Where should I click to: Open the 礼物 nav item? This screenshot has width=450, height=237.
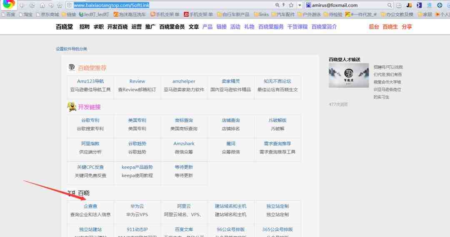coord(250,27)
